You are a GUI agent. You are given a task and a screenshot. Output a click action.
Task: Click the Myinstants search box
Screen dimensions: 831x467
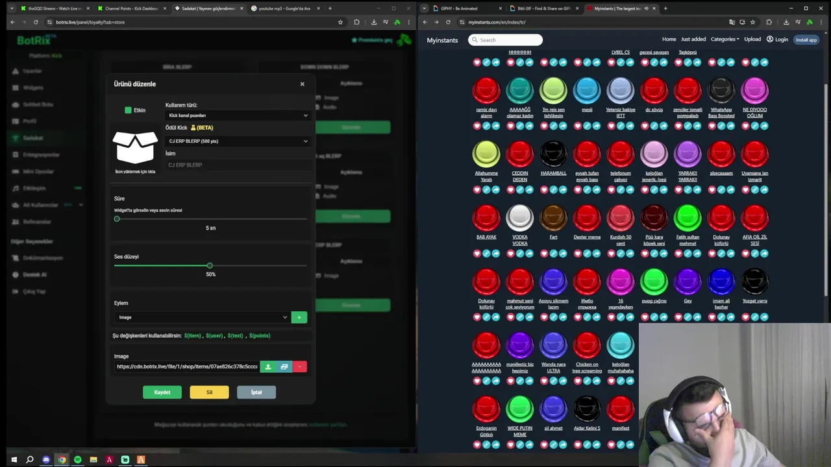505,40
